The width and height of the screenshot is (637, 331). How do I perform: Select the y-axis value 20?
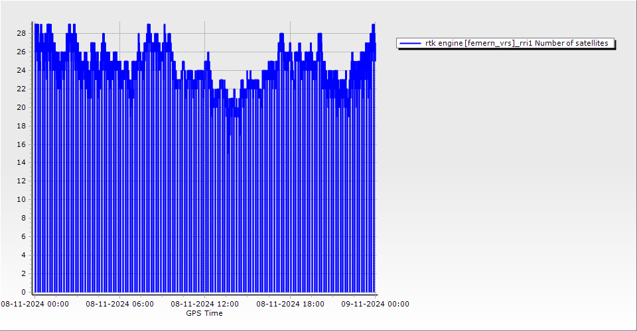tap(21, 107)
